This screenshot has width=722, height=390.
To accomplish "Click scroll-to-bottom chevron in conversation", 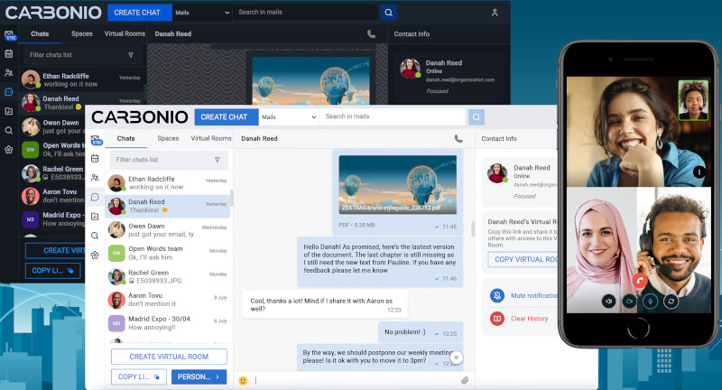I will coord(457,357).
